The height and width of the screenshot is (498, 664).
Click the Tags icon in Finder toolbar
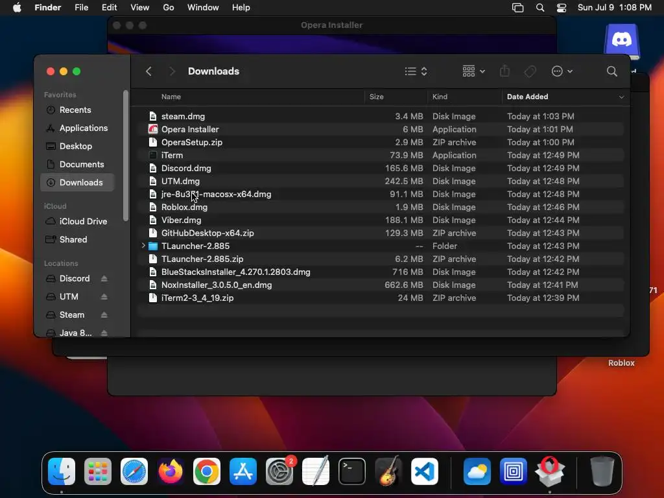tap(530, 71)
